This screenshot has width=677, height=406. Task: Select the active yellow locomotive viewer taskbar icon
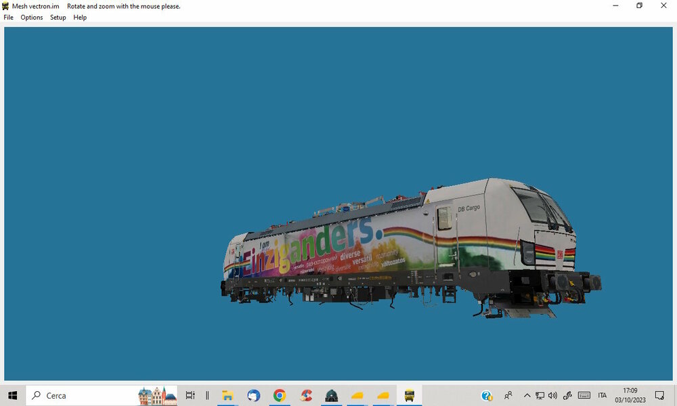[x=409, y=395]
